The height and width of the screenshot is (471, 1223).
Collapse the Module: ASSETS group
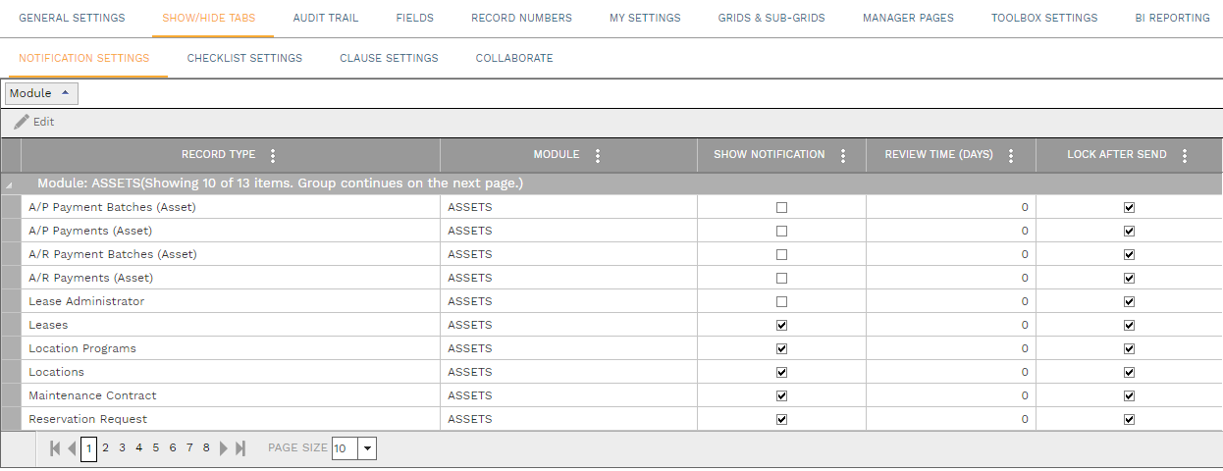point(10,183)
